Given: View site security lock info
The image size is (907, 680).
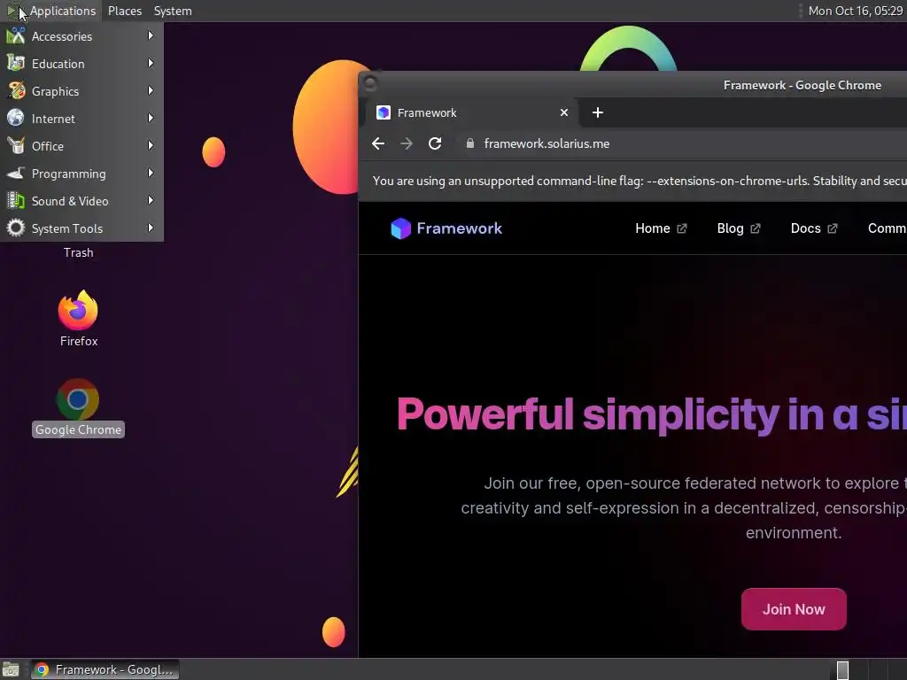Looking at the screenshot, I should [x=470, y=143].
